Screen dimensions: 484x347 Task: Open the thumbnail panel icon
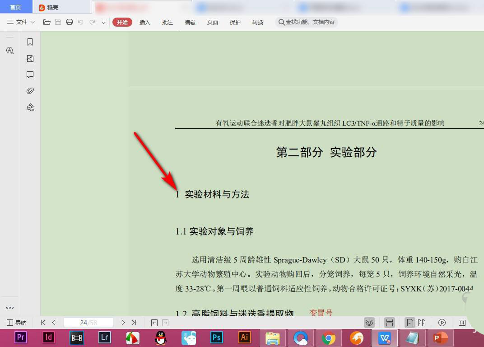tap(30, 58)
